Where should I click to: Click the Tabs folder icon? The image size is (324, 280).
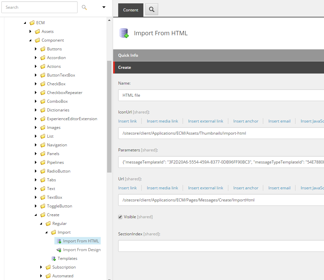tap(43, 180)
